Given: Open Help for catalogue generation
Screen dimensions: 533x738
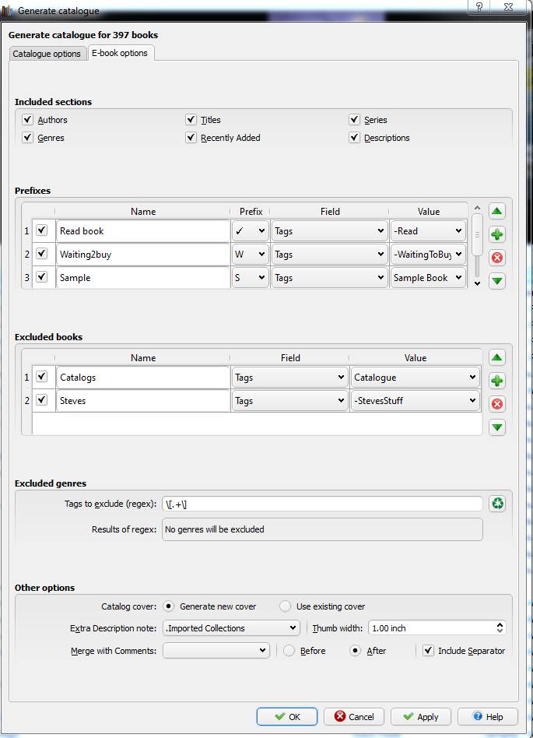Looking at the screenshot, I should point(487,716).
